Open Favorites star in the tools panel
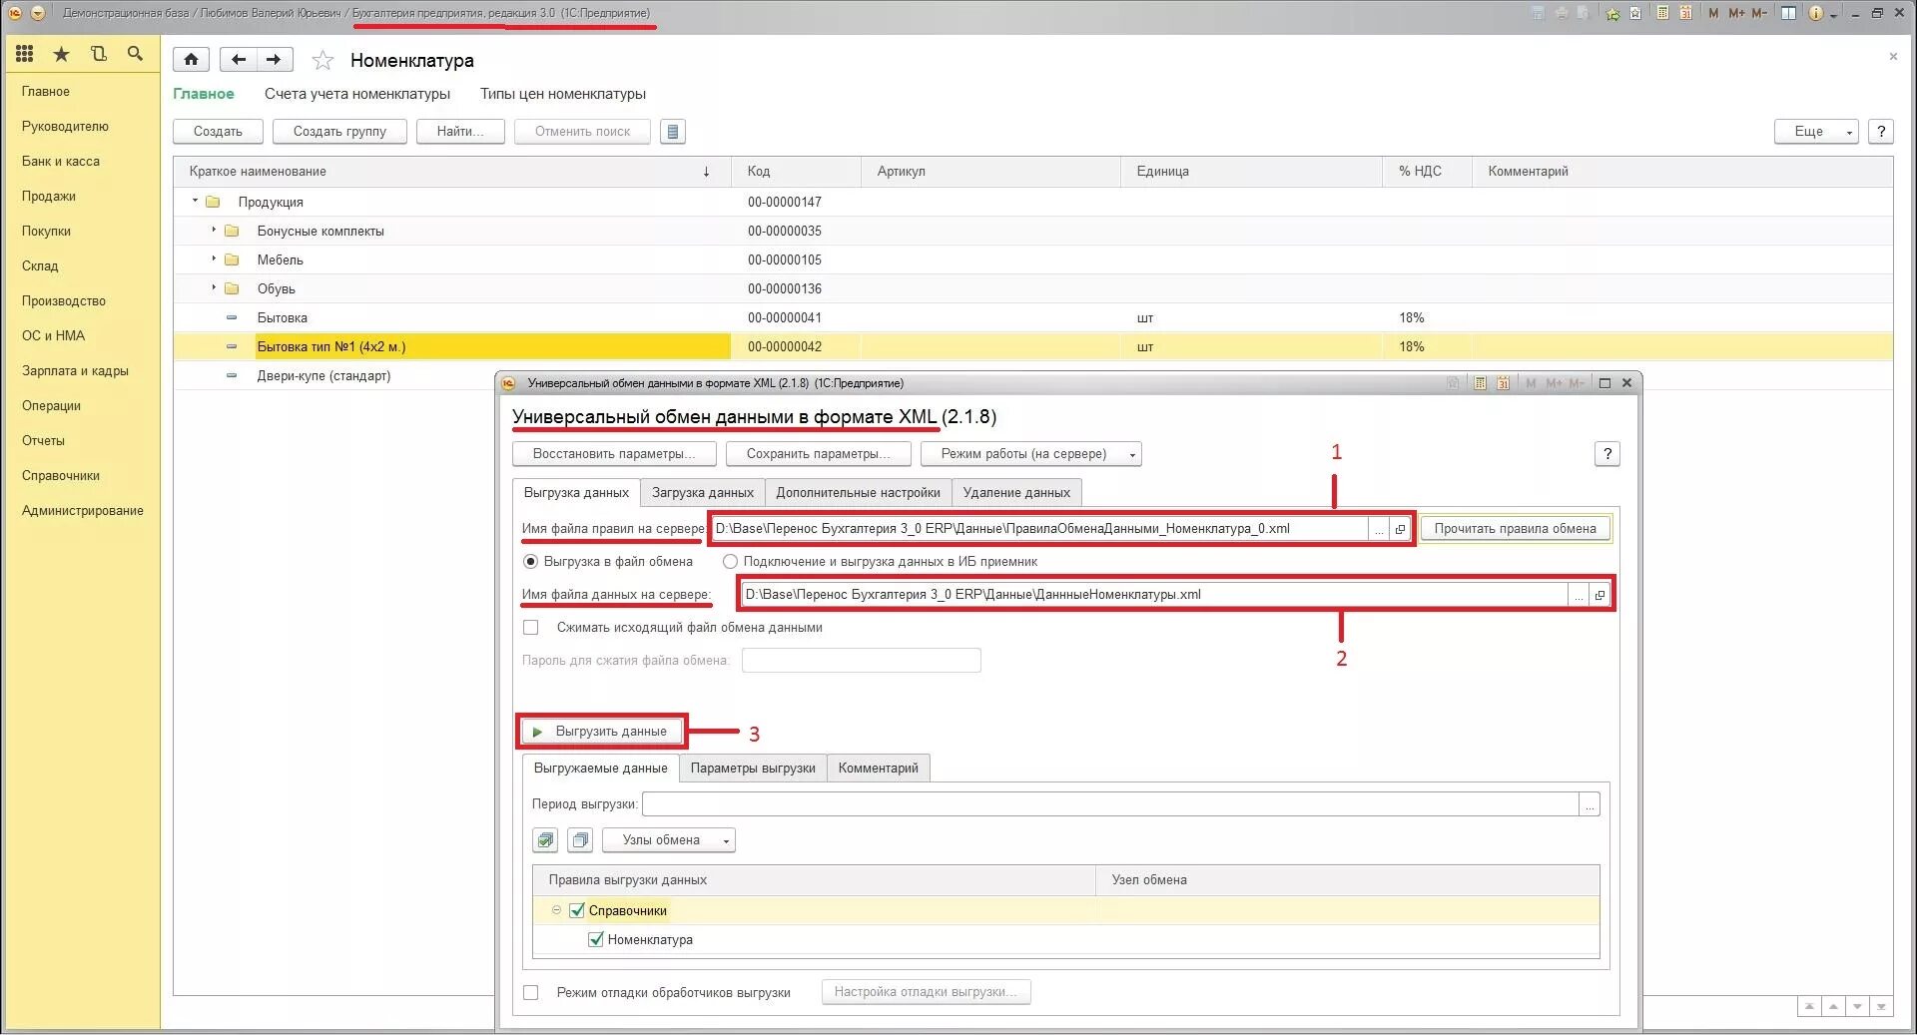The height and width of the screenshot is (1035, 1917). click(x=62, y=54)
